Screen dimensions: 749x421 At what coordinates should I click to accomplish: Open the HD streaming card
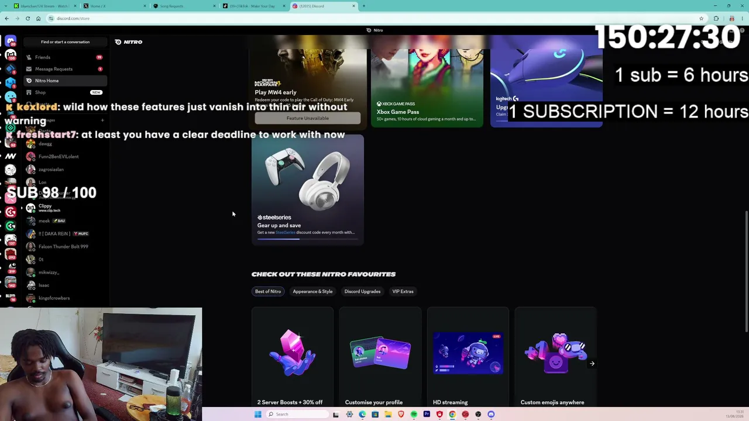[468, 358]
